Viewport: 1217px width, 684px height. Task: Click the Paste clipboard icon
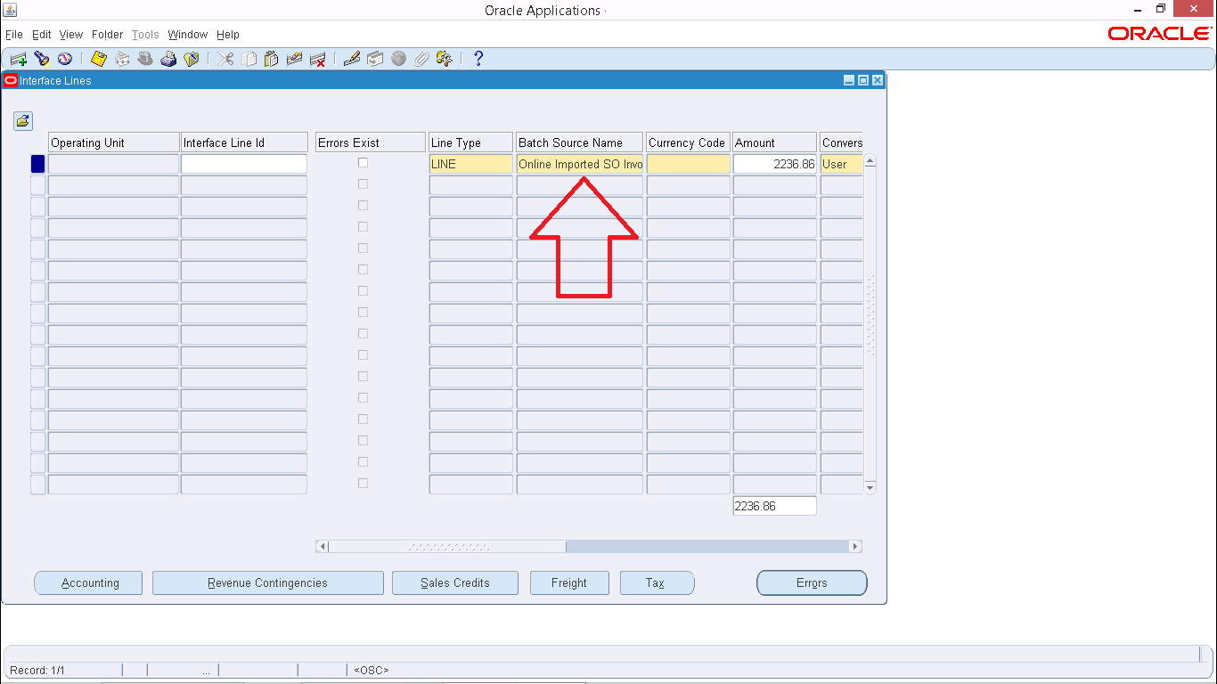pyautogui.click(x=272, y=59)
